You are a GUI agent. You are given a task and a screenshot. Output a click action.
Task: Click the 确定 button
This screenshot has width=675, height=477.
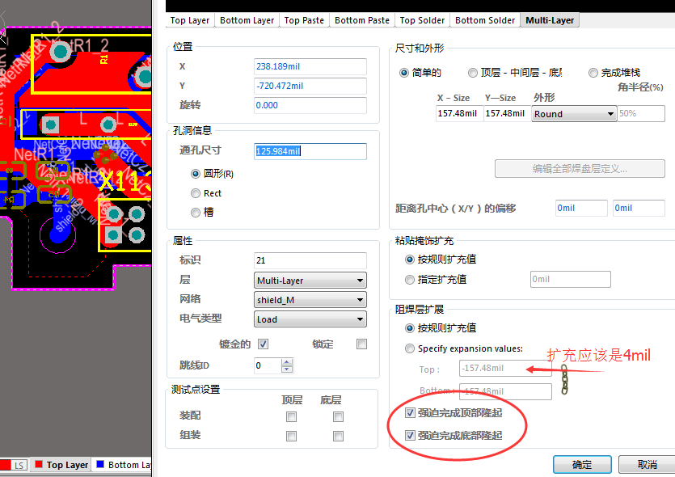[582, 465]
